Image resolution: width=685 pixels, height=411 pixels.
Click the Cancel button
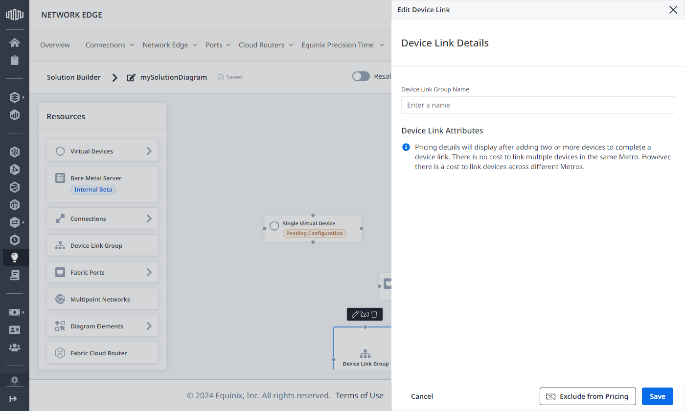point(422,396)
